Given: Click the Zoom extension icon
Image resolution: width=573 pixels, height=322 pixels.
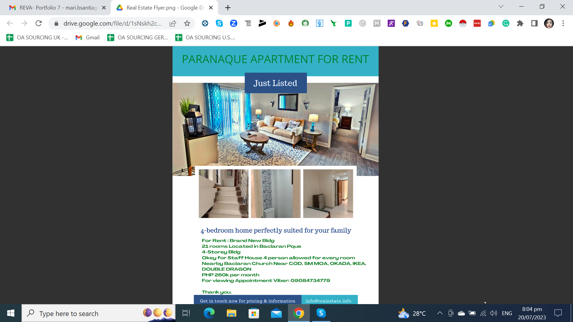Looking at the screenshot, I should pos(234,23).
